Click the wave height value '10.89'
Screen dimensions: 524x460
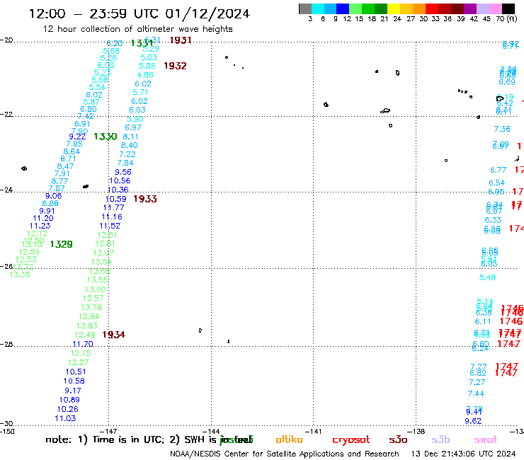pos(69,400)
